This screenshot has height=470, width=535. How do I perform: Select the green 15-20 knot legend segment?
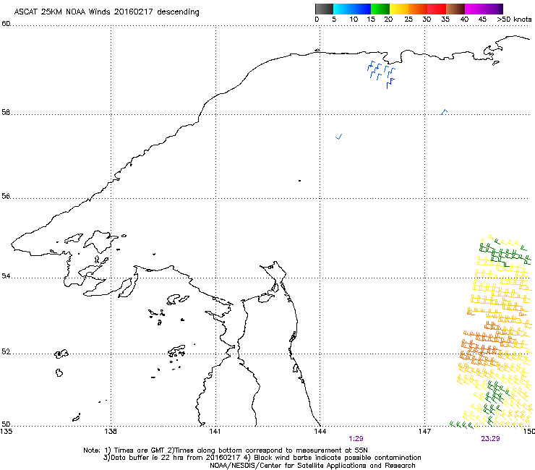[x=380, y=9]
